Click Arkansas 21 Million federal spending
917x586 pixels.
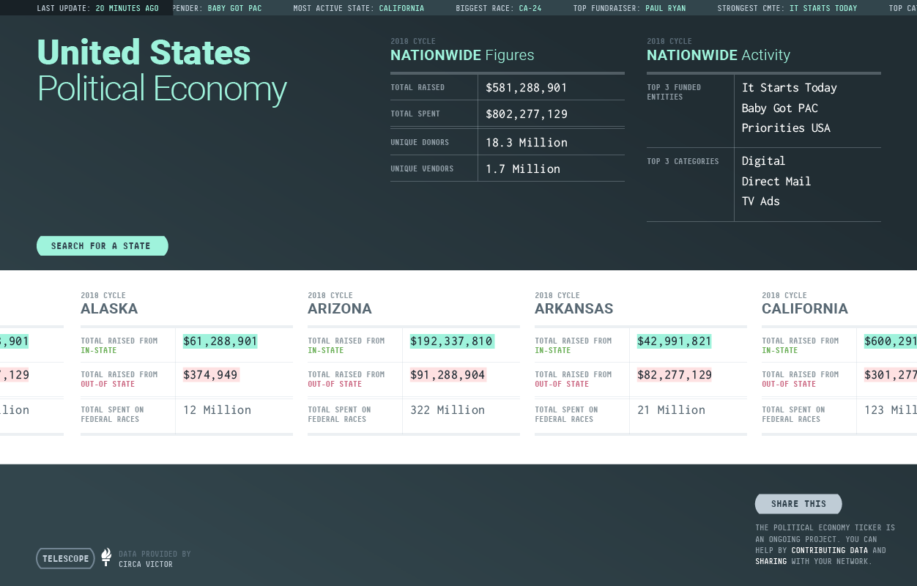[x=671, y=410]
